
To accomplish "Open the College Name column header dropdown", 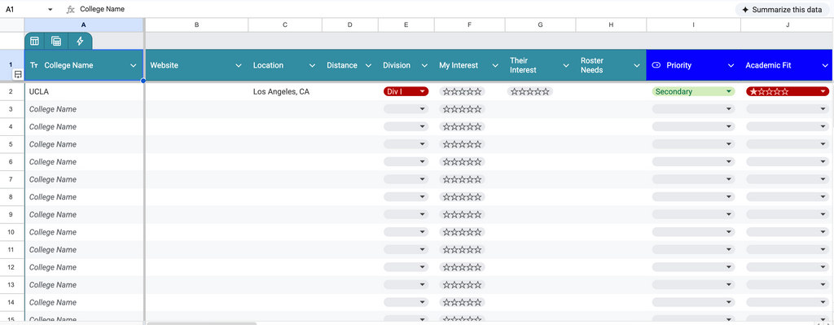I will 134,65.
